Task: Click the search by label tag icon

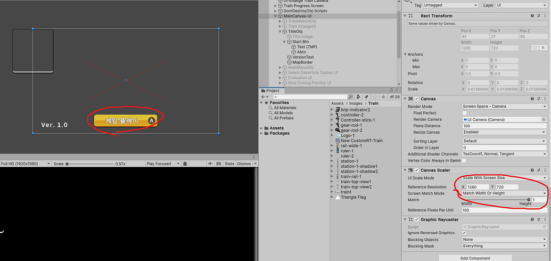Action: pyautogui.click(x=366, y=97)
